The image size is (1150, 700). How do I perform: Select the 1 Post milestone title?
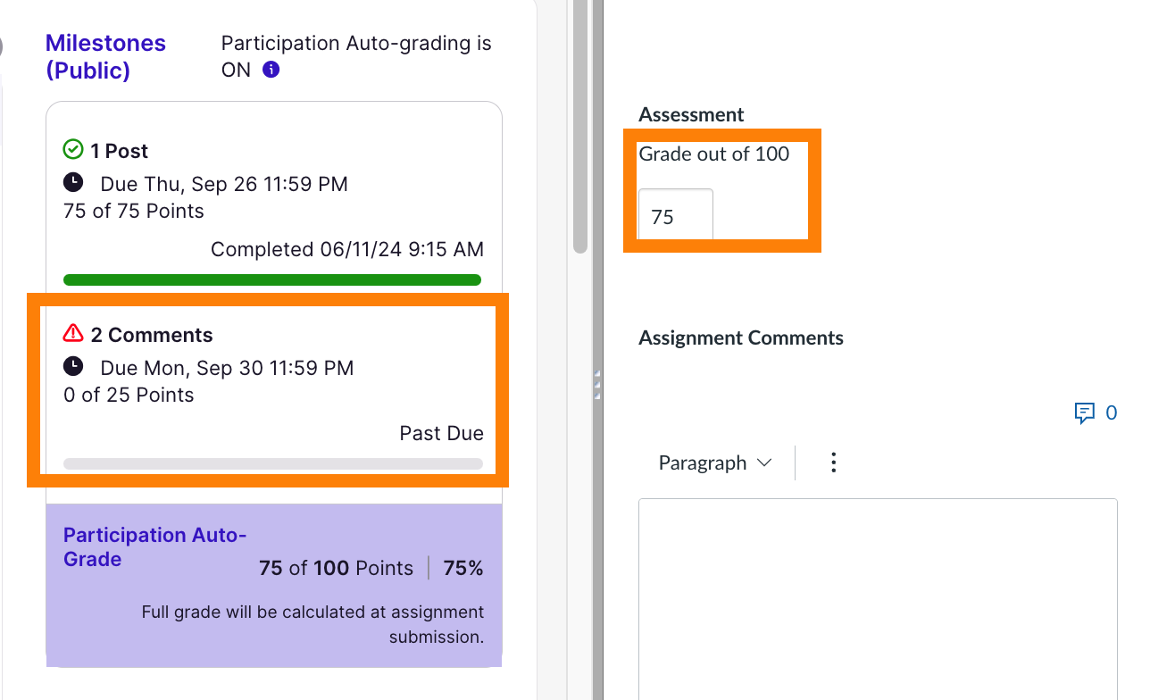(119, 151)
